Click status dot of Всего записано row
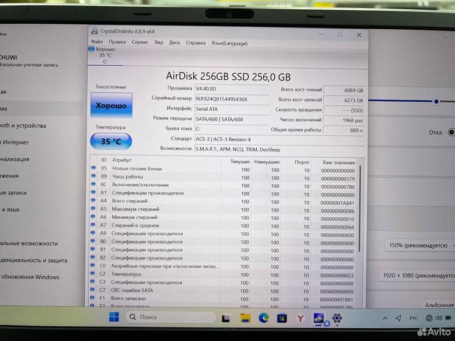 (x=92, y=298)
